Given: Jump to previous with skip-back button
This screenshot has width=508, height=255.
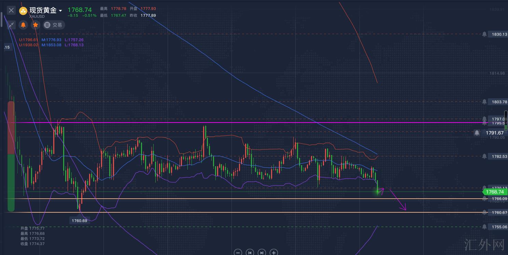Looking at the screenshot, I should click(x=250, y=253).
